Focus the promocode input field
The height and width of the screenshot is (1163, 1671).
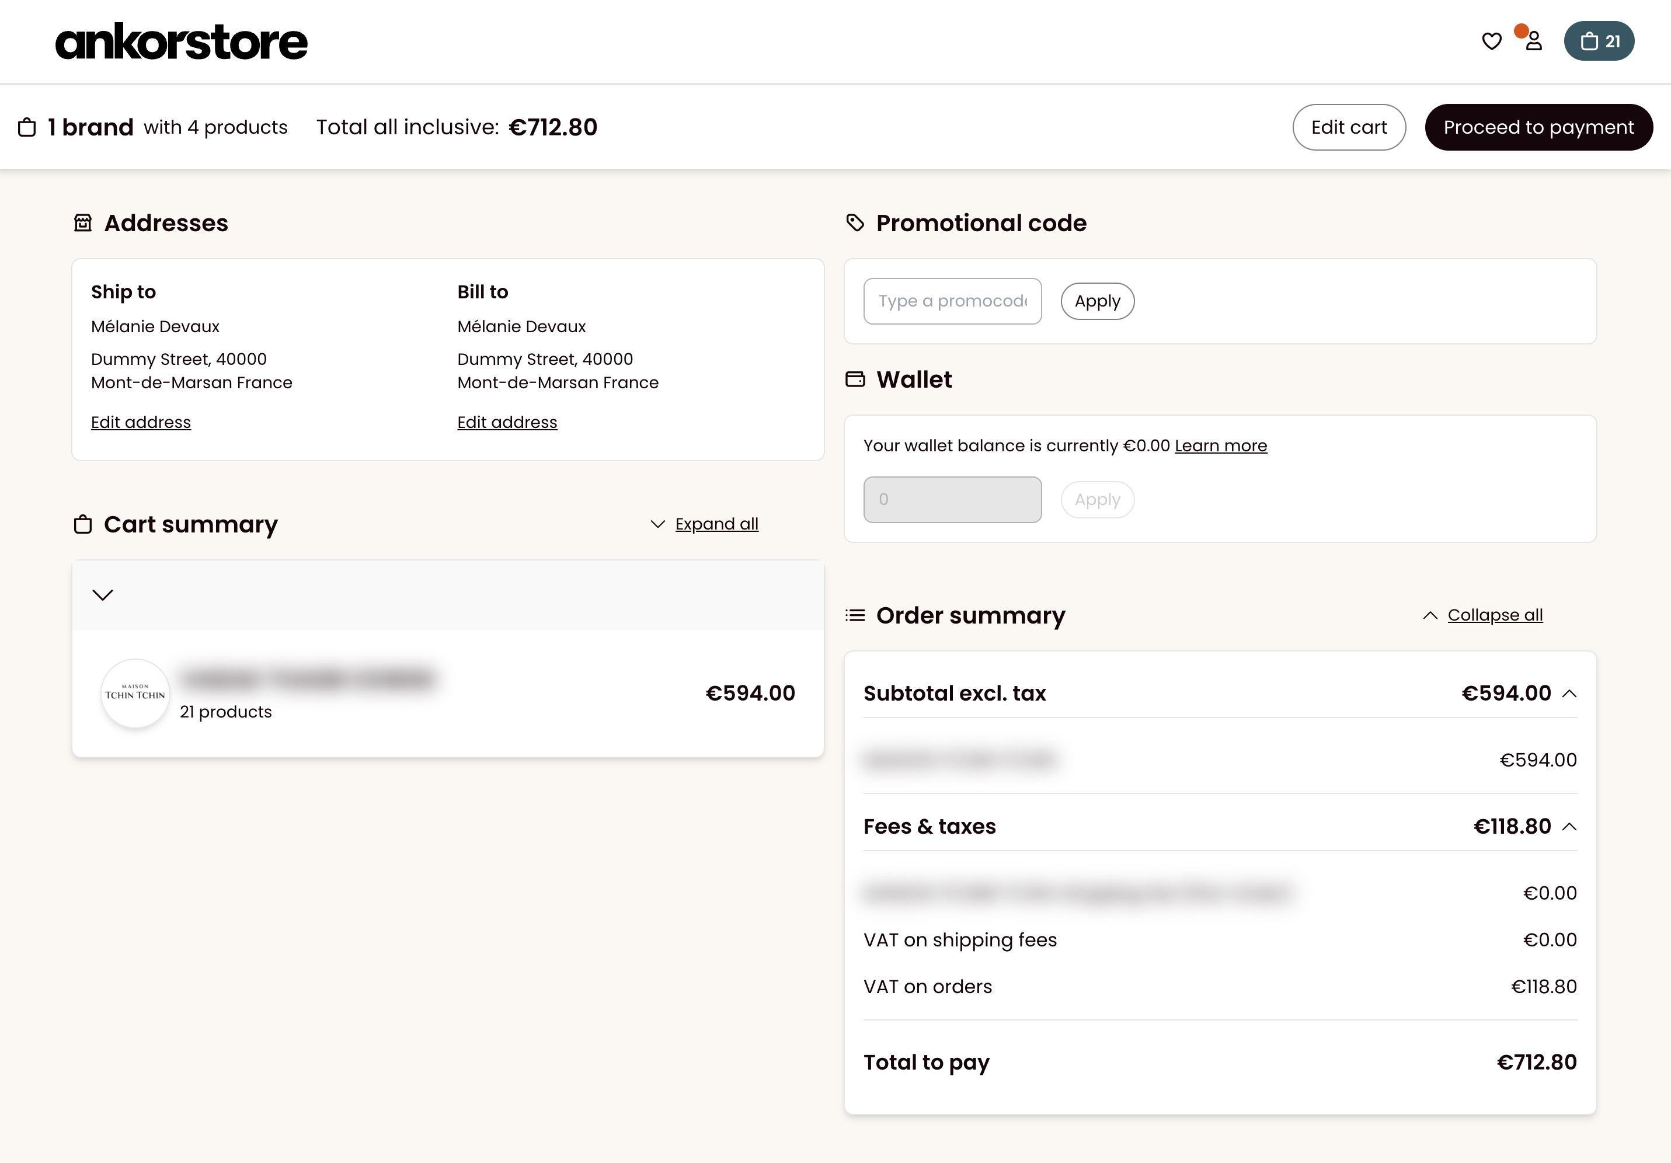click(952, 301)
